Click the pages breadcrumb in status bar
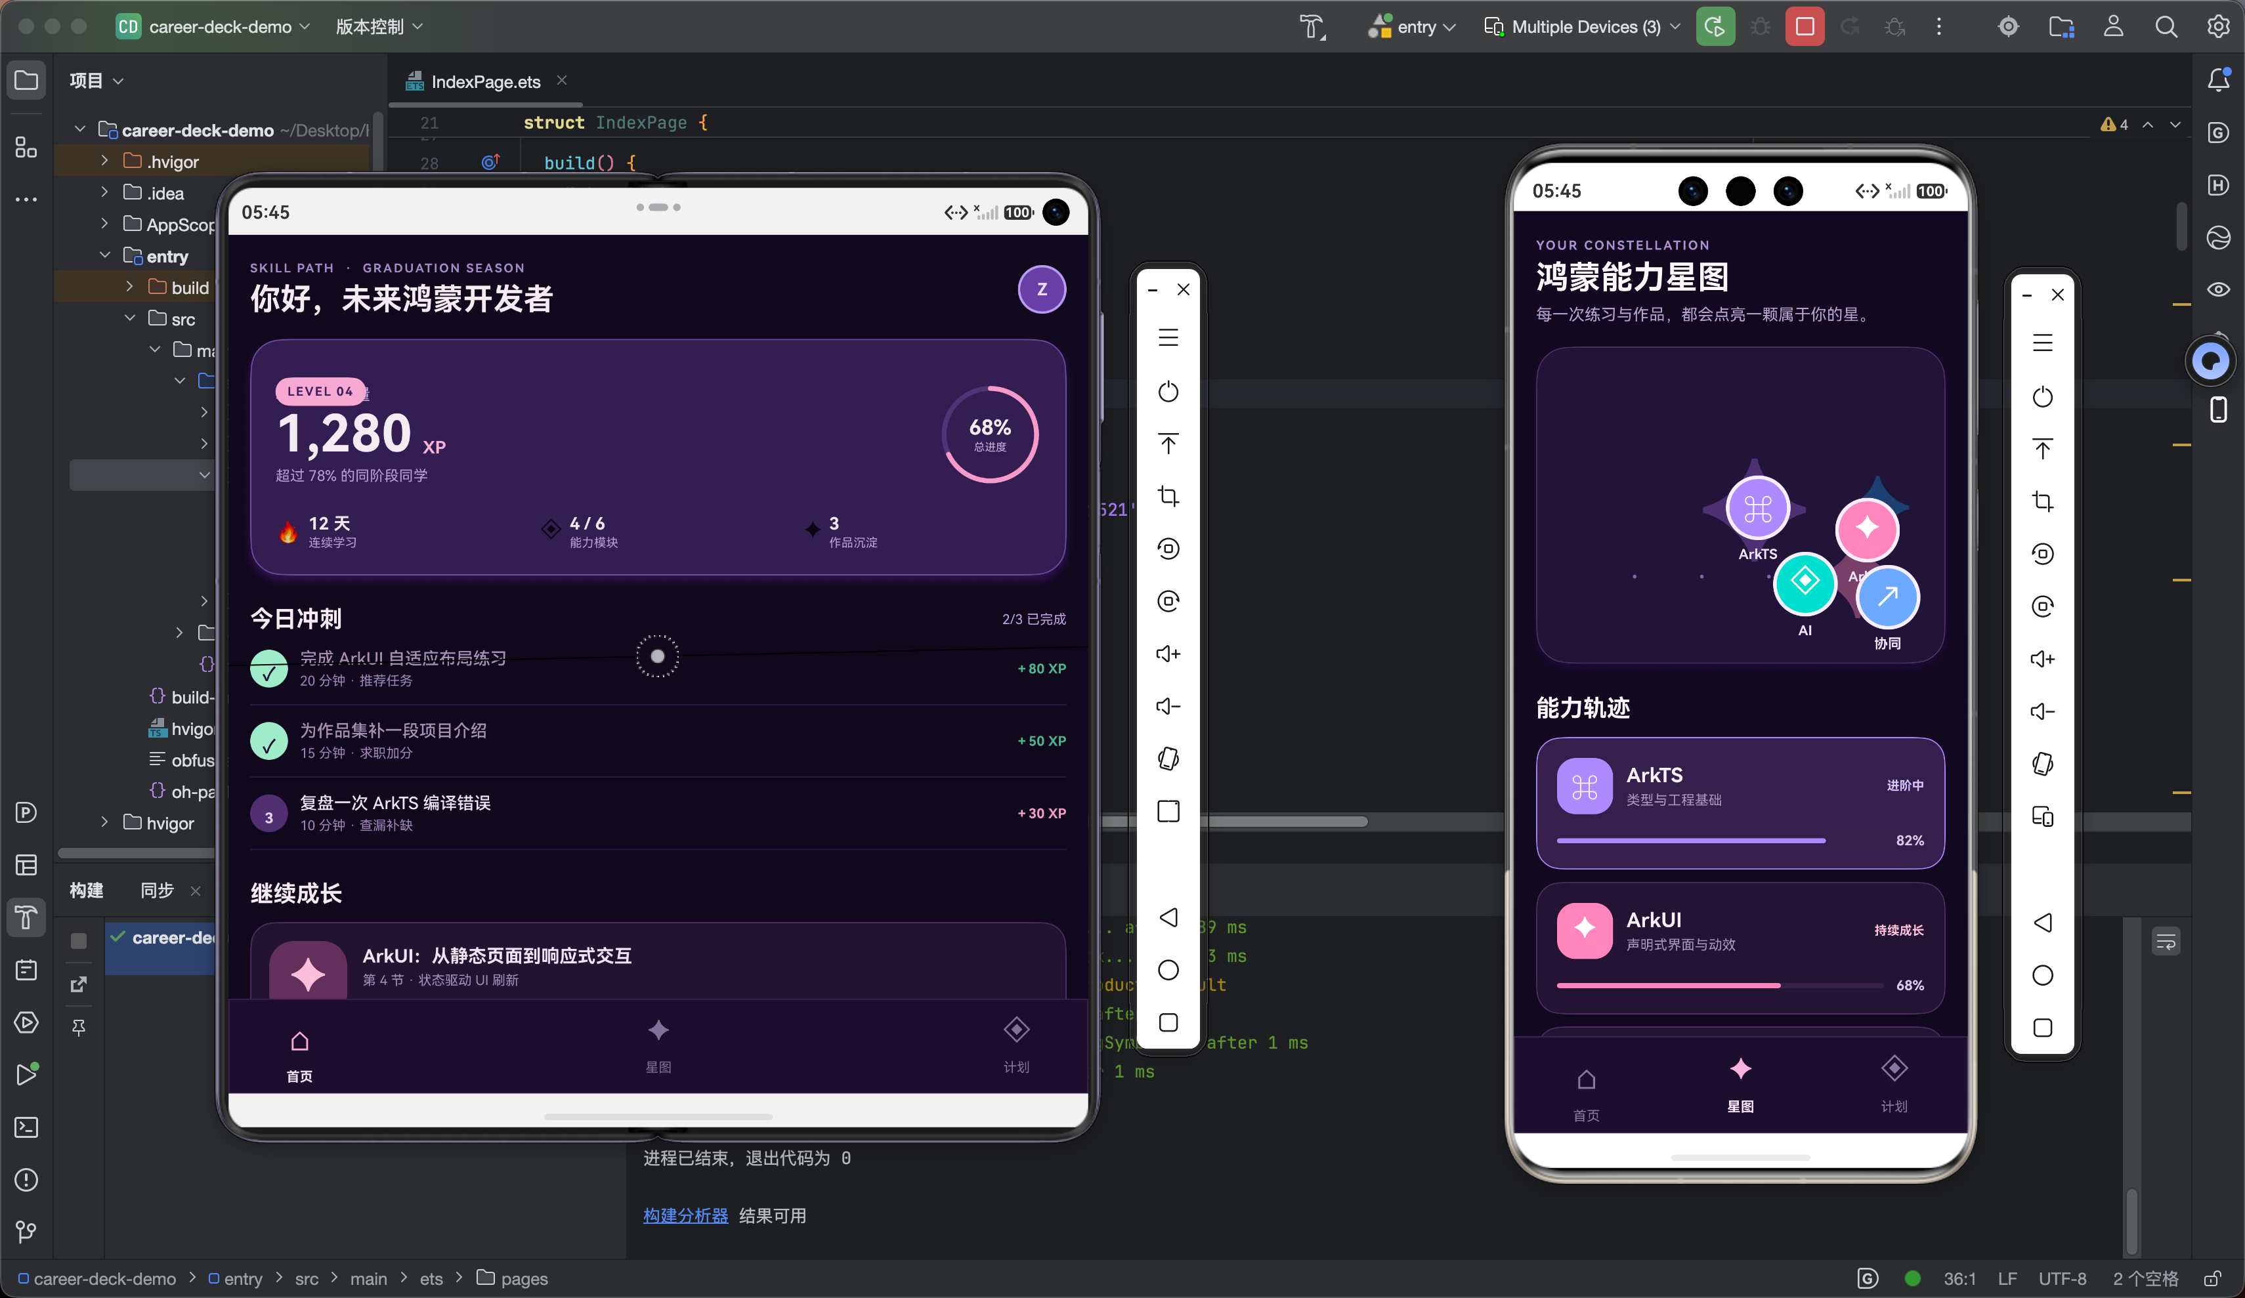 (x=513, y=1278)
